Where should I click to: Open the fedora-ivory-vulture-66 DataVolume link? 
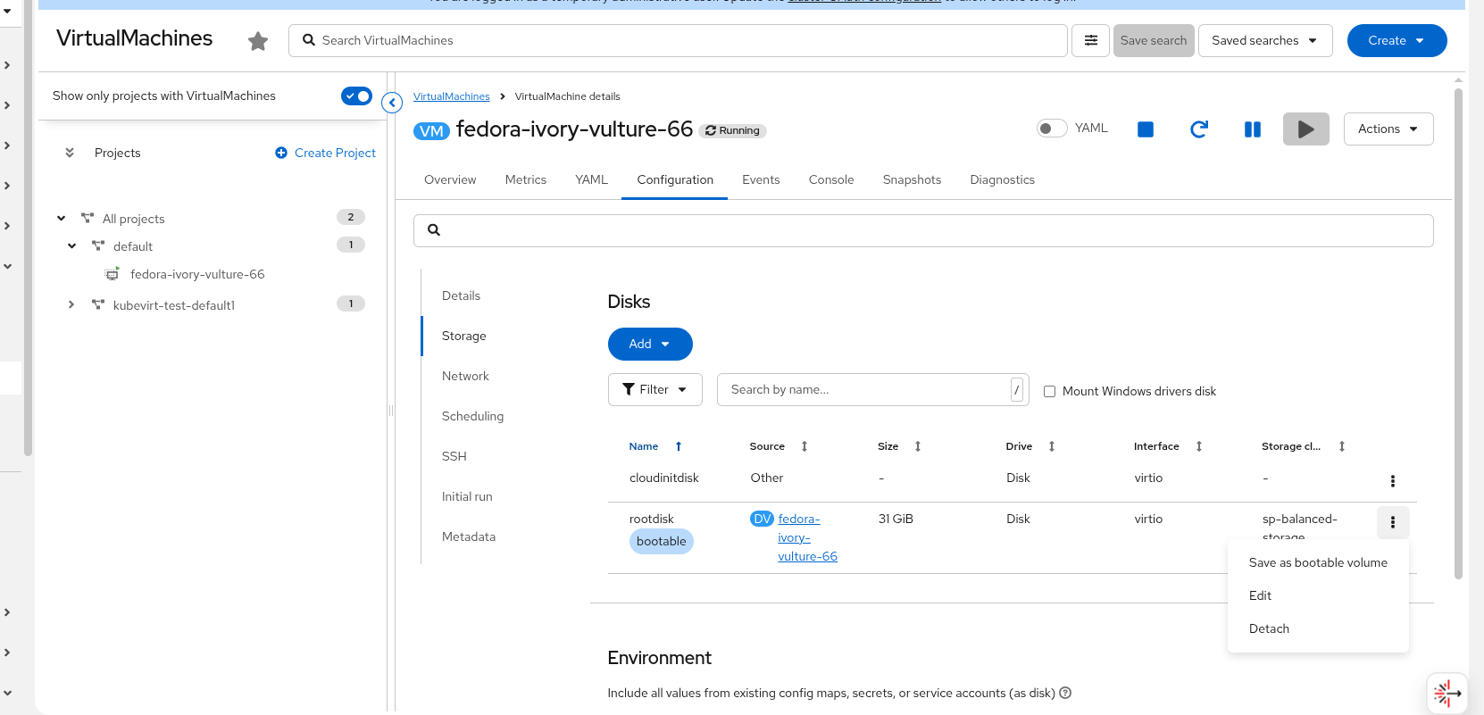(807, 537)
